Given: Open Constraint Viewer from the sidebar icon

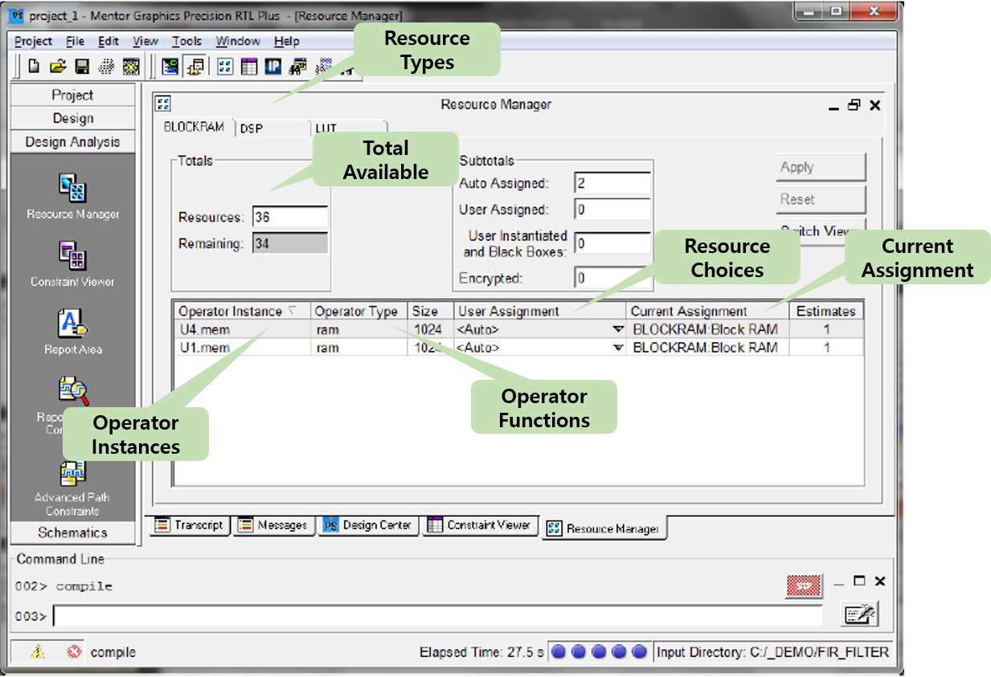Looking at the screenshot, I should pyautogui.click(x=72, y=256).
